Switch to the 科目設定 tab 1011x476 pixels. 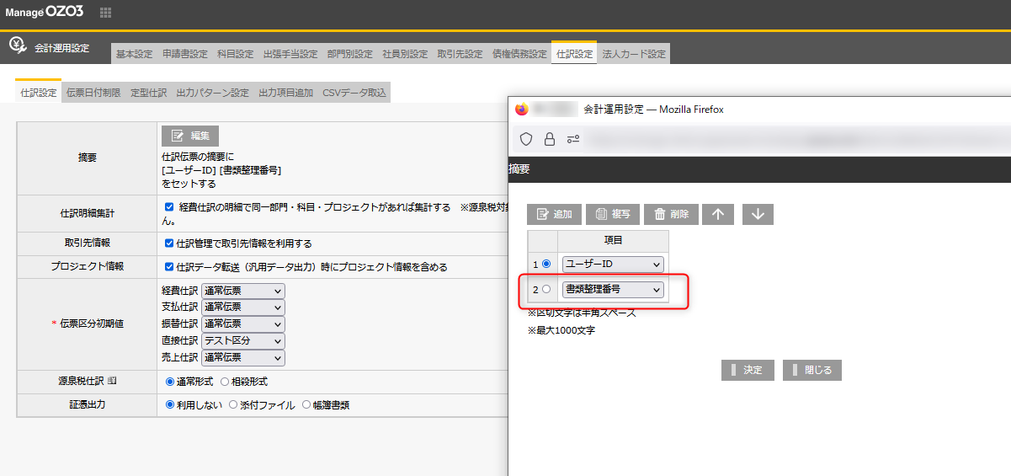tap(235, 54)
